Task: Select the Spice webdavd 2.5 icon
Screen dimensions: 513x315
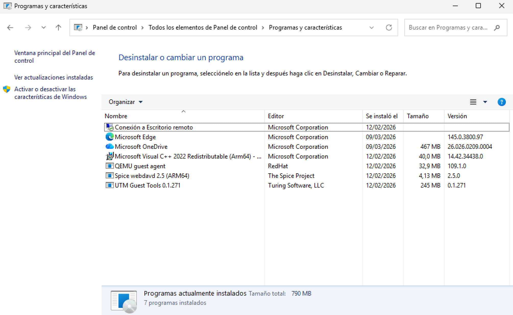Action: pos(109,176)
